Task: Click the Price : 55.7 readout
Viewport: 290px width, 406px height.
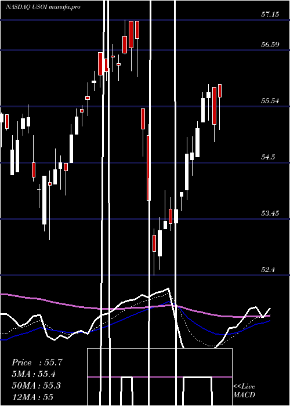Action: tap(37, 362)
